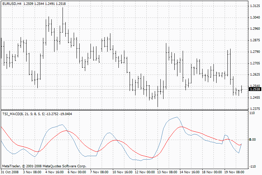Click the blue TSI line peak near 14 Nov
This screenshot has height=175, width=262.
click(177, 117)
